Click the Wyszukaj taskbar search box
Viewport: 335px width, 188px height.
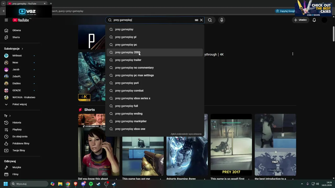(x=29, y=184)
